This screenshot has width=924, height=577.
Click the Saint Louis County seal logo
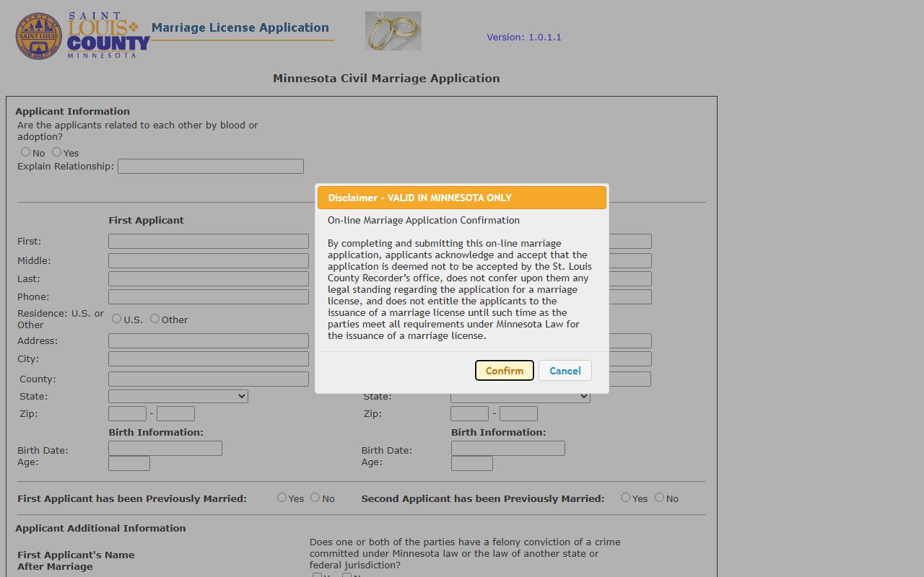click(39, 36)
